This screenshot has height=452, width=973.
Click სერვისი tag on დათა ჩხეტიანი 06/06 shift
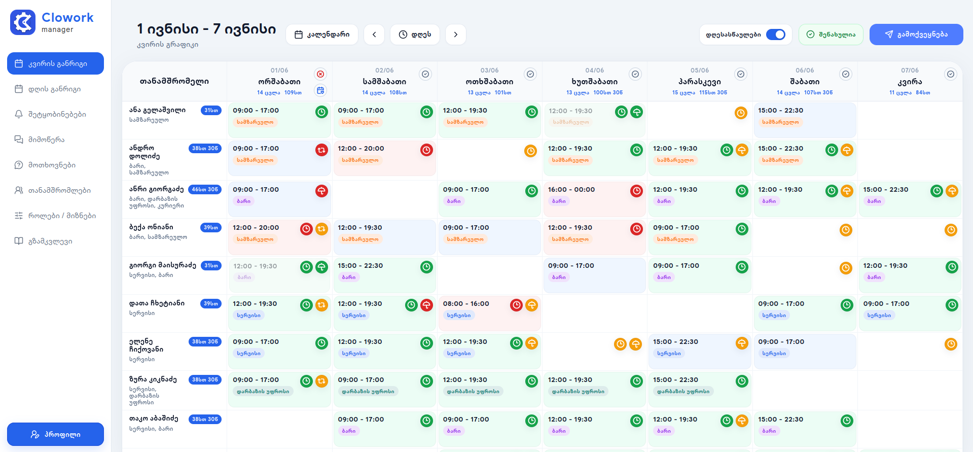pos(774,316)
